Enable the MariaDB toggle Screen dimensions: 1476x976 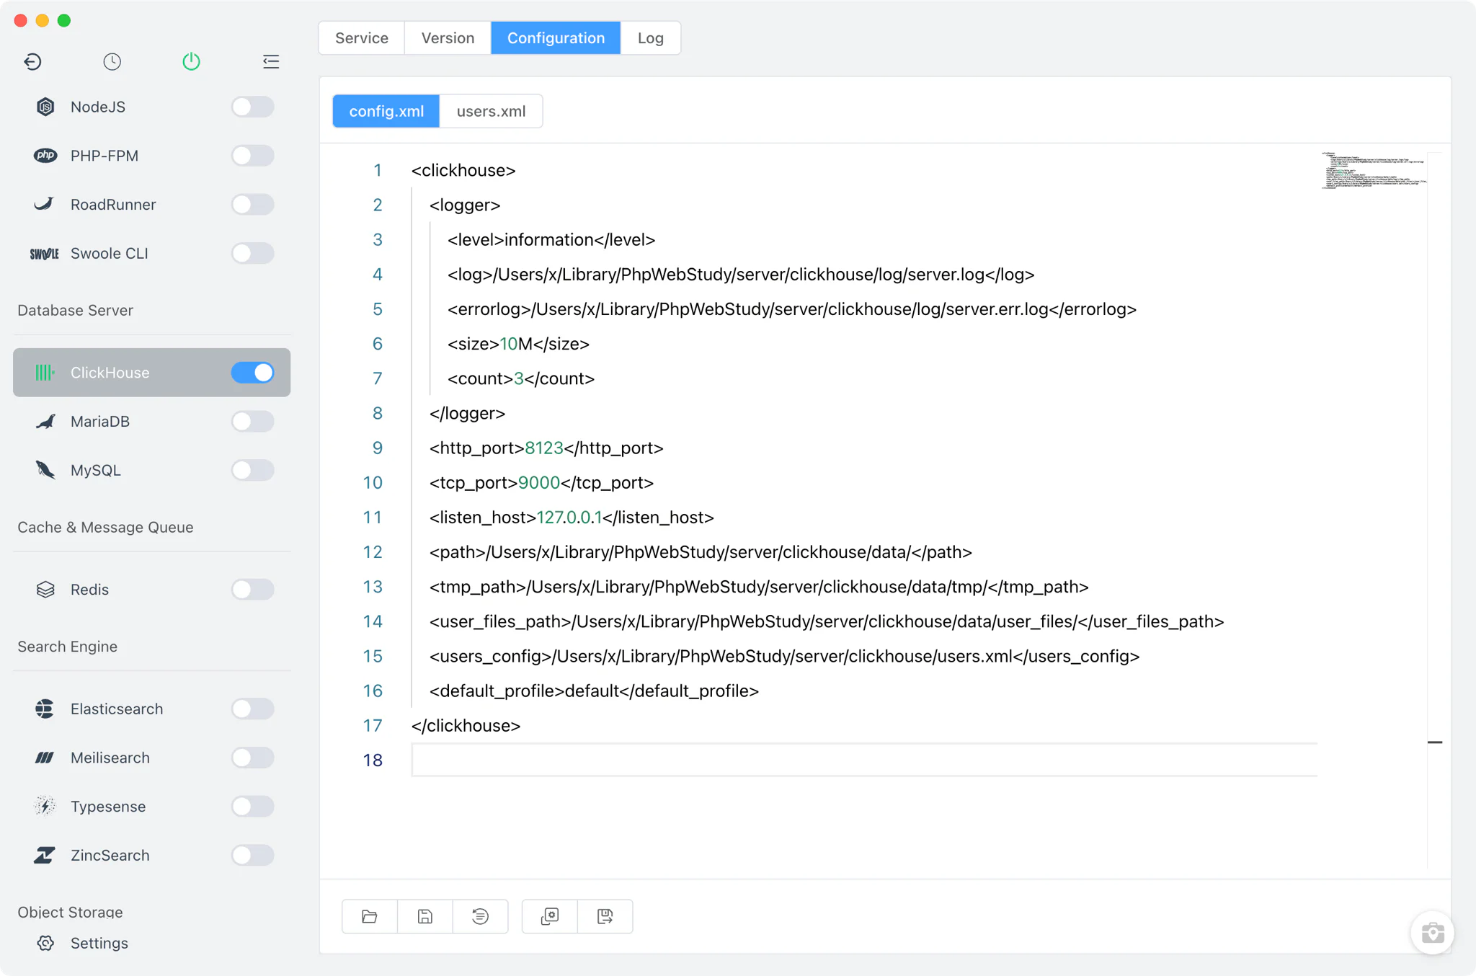[252, 421]
